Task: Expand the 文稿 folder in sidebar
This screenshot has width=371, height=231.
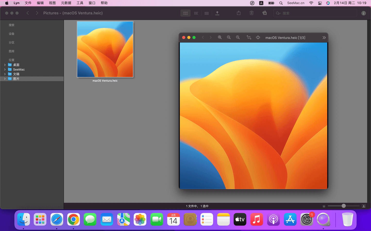Action: (x=5, y=74)
